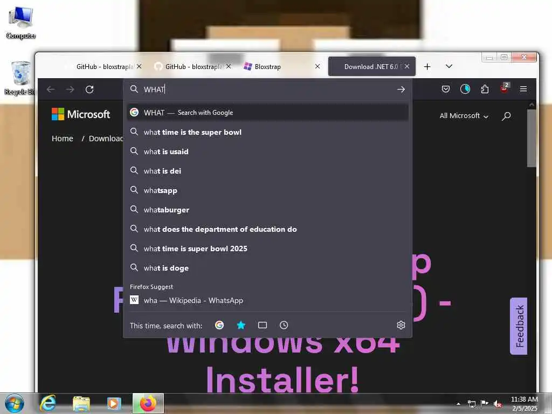Image resolution: width=552 pixels, height=414 pixels.
Task: Open the Firefox hamburger application menu
Action: [523, 89]
